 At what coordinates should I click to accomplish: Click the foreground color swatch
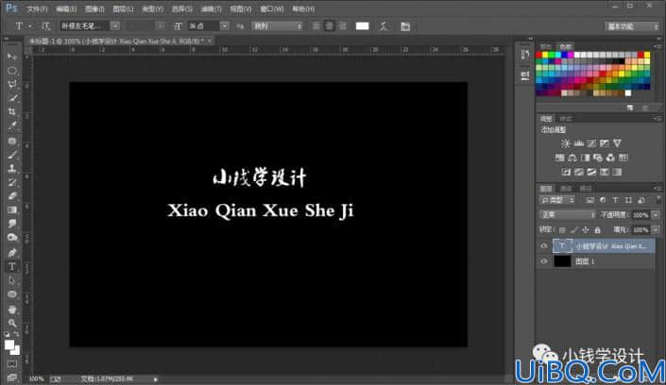click(x=9, y=345)
